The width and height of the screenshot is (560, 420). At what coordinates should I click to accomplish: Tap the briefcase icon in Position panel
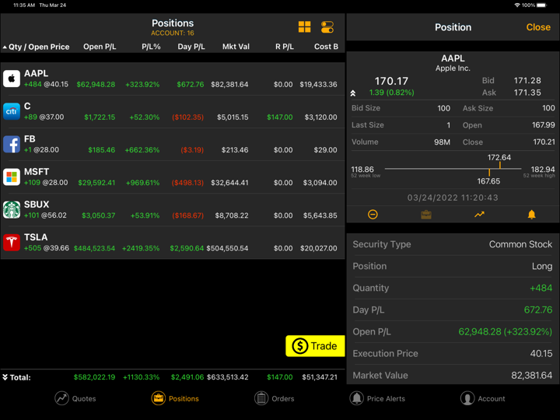coord(426,215)
